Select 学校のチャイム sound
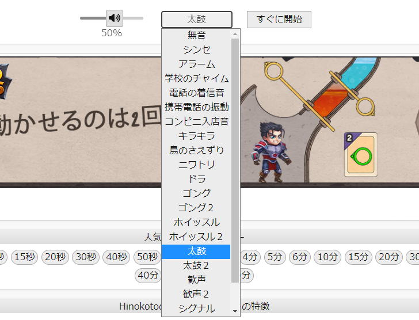The image size is (419, 320). (196, 78)
